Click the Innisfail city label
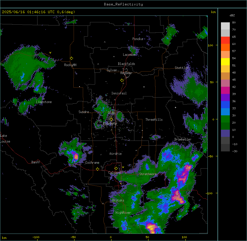 click(x=119, y=93)
